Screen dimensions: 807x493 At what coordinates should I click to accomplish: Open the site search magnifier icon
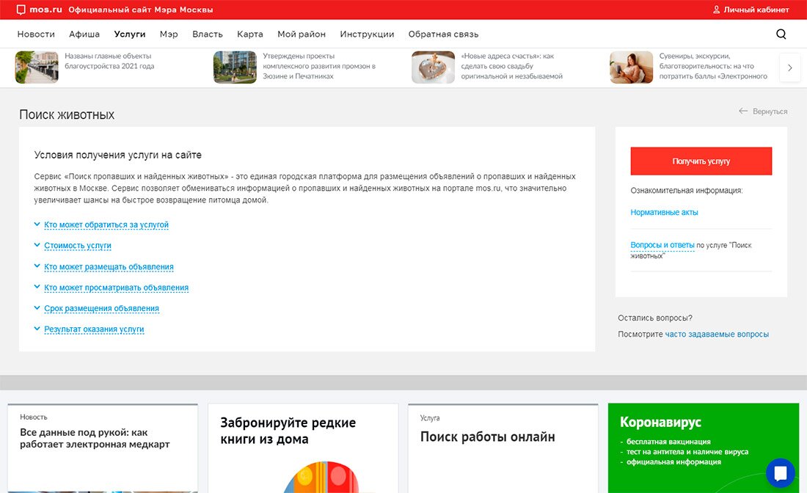(781, 34)
